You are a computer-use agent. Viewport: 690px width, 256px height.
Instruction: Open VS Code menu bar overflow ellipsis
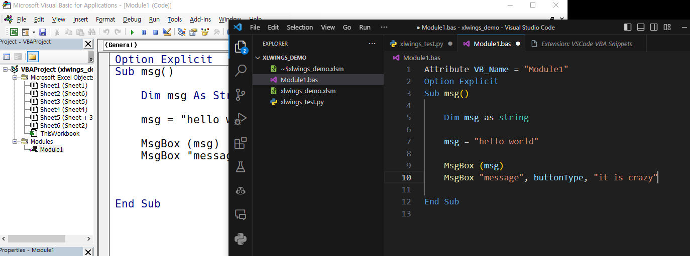[x=384, y=27]
